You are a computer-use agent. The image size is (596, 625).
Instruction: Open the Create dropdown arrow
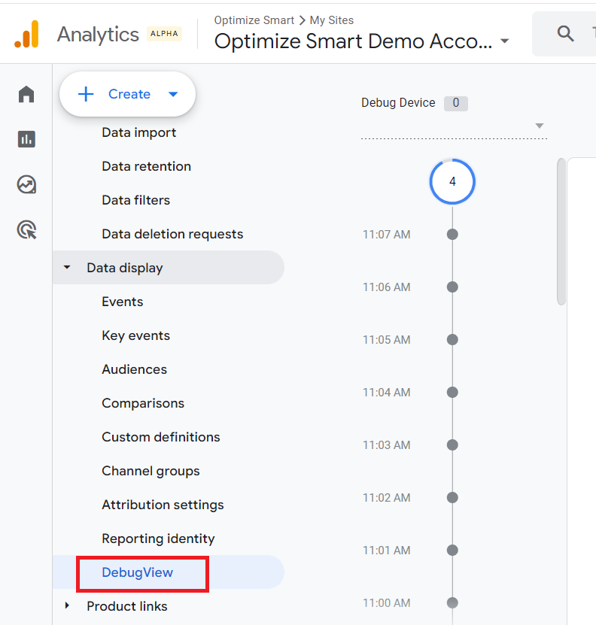(173, 95)
